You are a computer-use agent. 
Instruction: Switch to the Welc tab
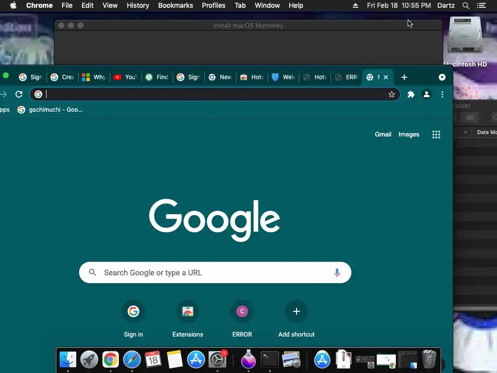pyautogui.click(x=283, y=77)
